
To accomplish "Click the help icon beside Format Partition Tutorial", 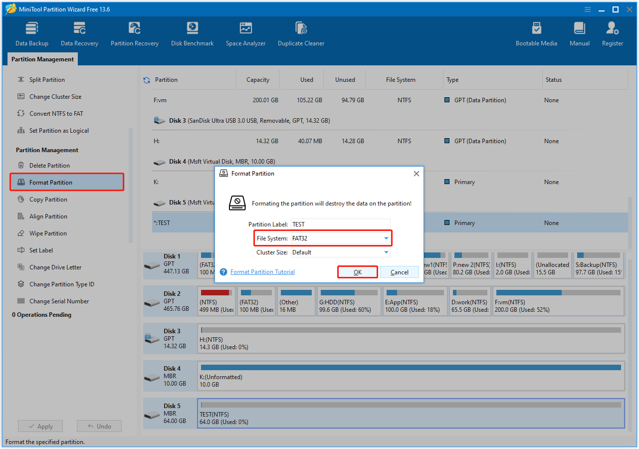I will click(223, 272).
